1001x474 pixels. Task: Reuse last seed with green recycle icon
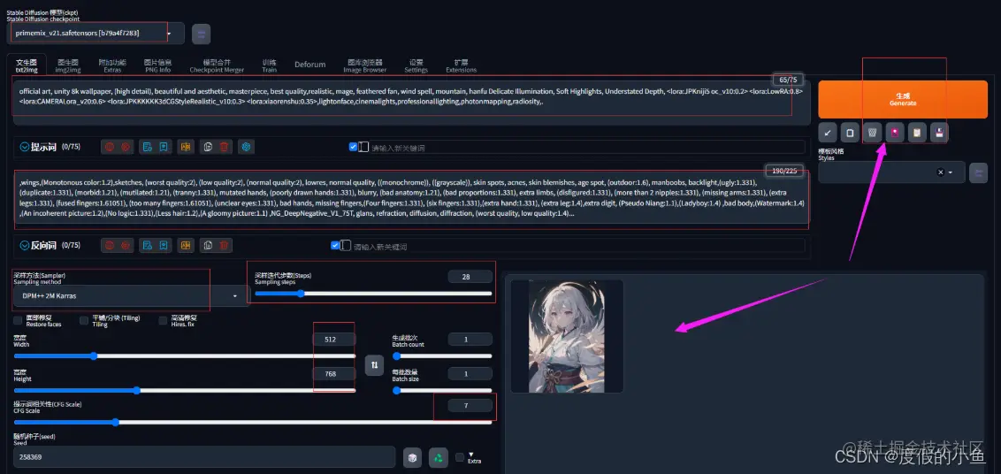pyautogui.click(x=438, y=457)
